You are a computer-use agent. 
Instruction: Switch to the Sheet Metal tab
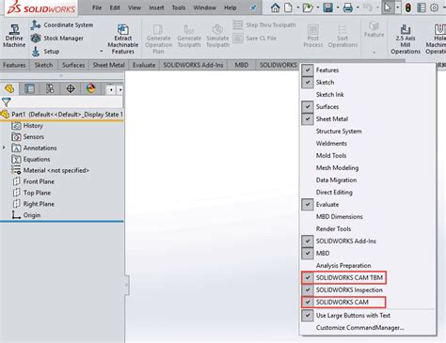pyautogui.click(x=108, y=65)
